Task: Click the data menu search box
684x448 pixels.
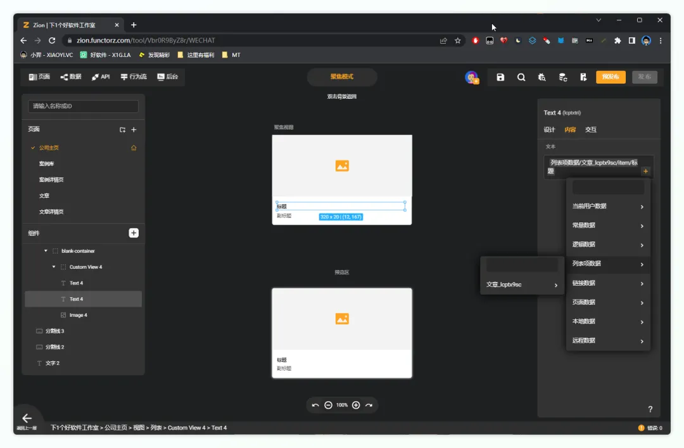Action: click(608, 188)
